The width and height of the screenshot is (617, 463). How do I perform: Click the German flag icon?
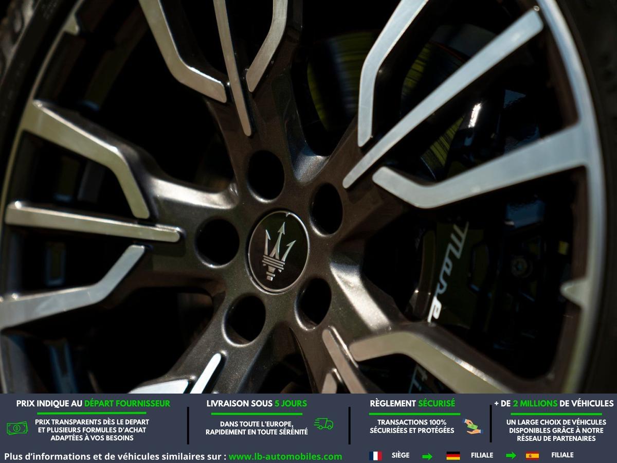point(453,455)
